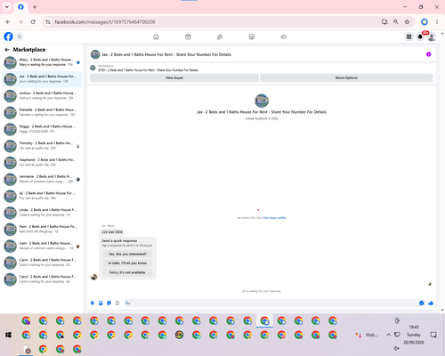The width and height of the screenshot is (445, 356).
Task: Open the conversation with Aj
Action: [x=42, y=196]
